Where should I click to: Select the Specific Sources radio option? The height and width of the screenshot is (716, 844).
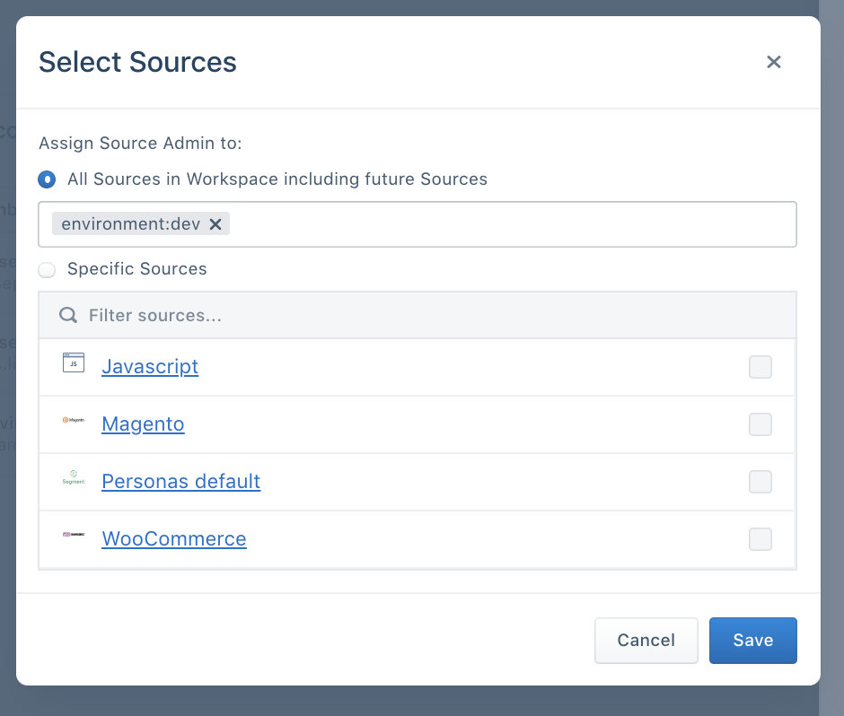click(47, 269)
